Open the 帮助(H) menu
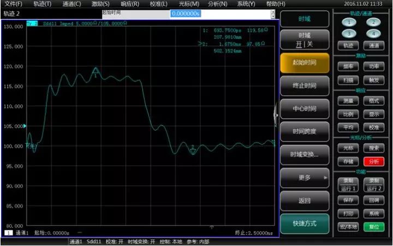This screenshot has height=246, width=393. pos(276,4)
